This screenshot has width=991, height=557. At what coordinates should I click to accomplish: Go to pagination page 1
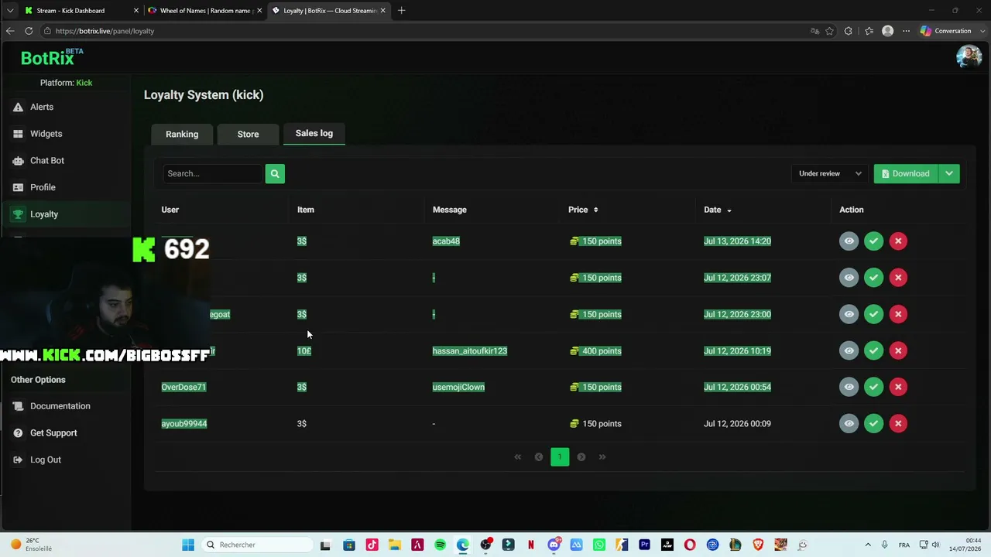(x=560, y=457)
